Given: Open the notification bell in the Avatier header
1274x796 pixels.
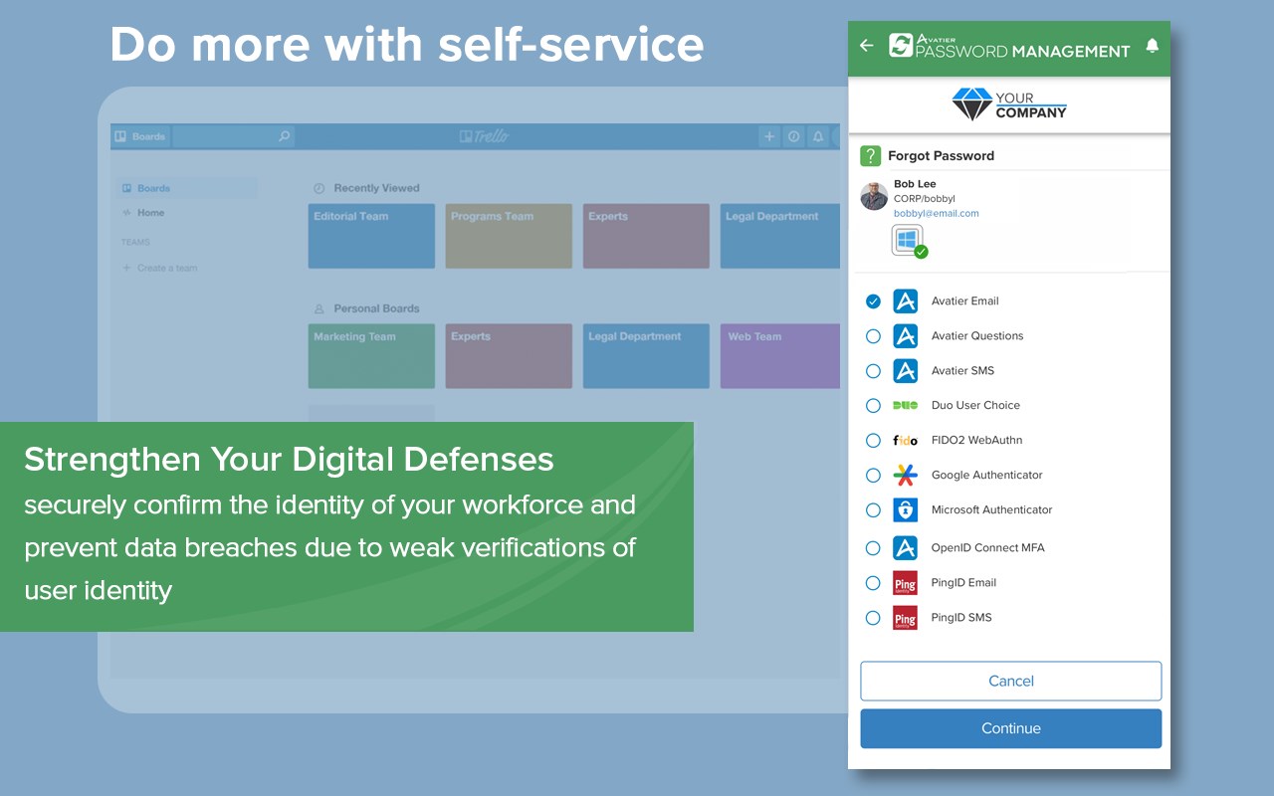Looking at the screenshot, I should point(1153,46).
